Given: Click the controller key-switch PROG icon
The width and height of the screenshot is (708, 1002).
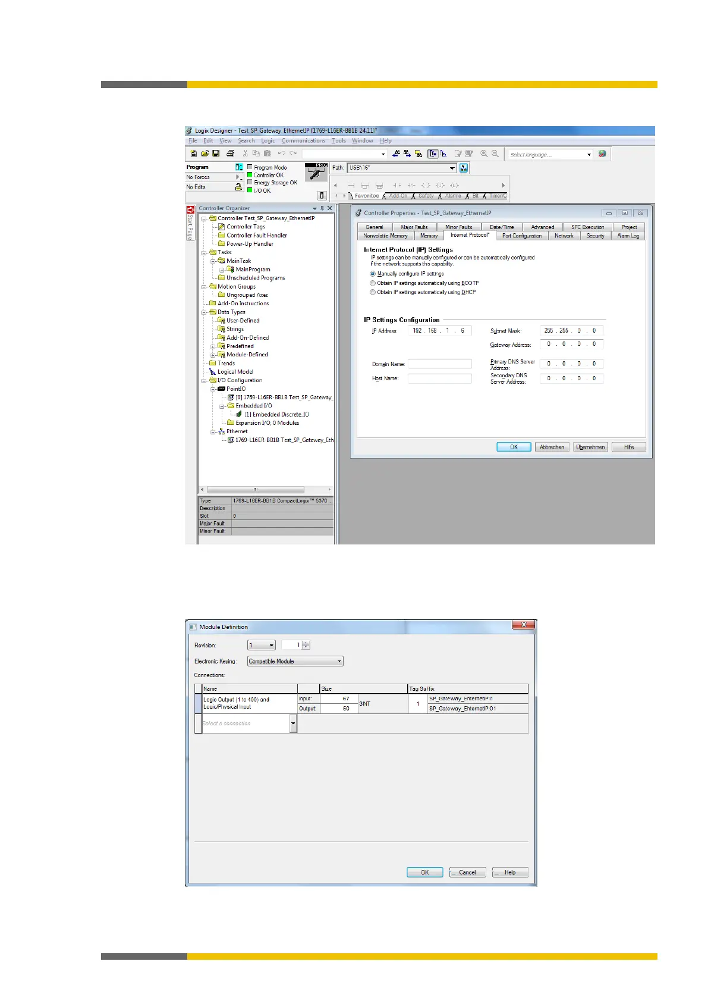Looking at the screenshot, I should [316, 173].
